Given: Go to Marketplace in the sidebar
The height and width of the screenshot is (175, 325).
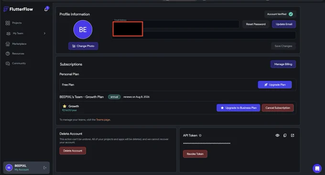Looking at the screenshot, I should (19, 44).
